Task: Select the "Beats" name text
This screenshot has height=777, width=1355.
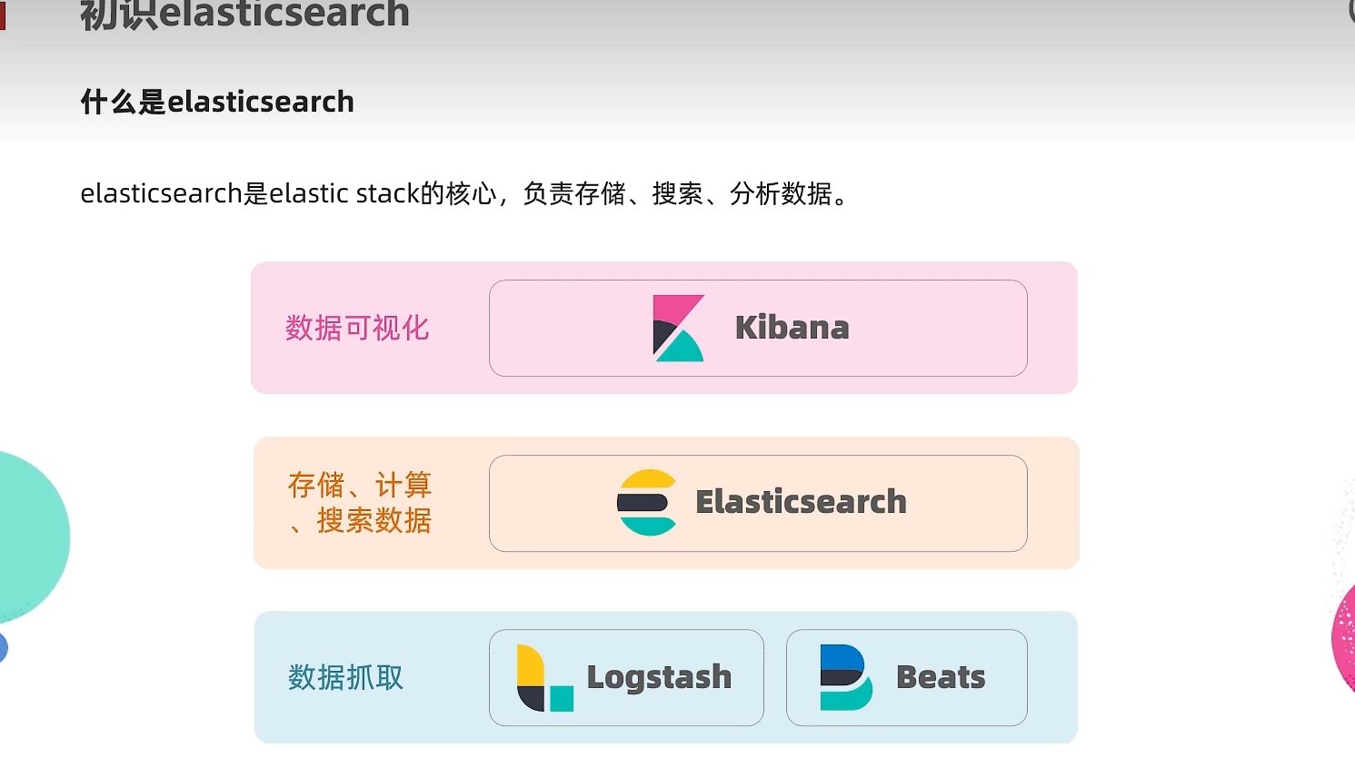Action: [x=941, y=677]
